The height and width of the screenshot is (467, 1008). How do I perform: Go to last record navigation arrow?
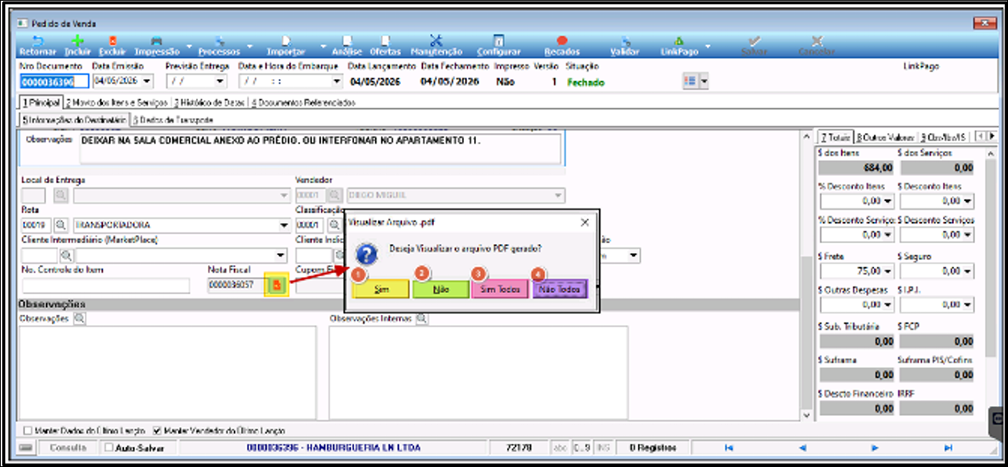tap(948, 447)
